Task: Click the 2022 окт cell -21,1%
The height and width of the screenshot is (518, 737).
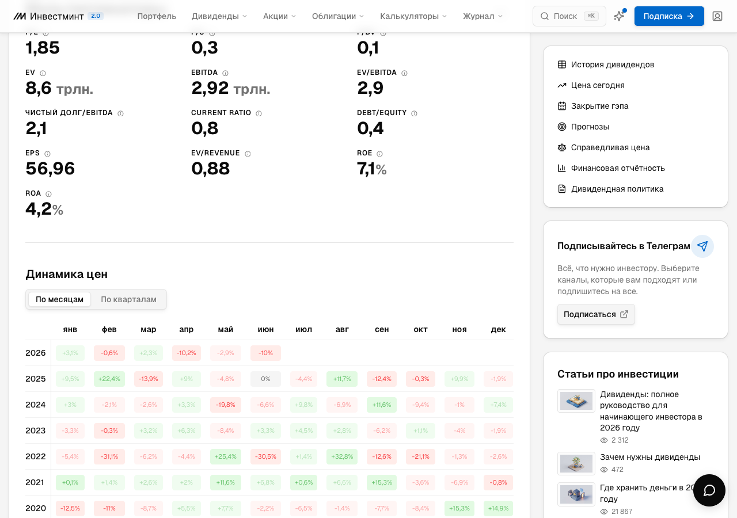Action: tap(421, 456)
